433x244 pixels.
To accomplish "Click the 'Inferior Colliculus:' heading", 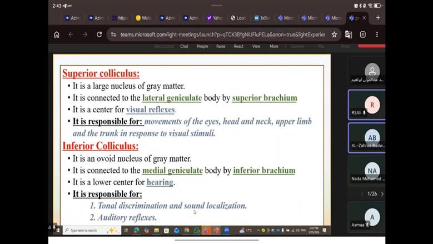I will coord(101,146).
